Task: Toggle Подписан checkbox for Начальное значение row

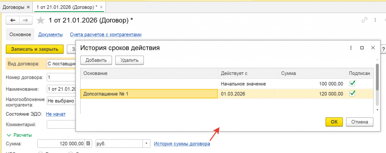Action: (353, 83)
